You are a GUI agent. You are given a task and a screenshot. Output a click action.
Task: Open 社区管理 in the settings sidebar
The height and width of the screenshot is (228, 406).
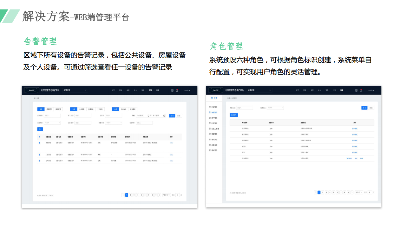pos(213,123)
